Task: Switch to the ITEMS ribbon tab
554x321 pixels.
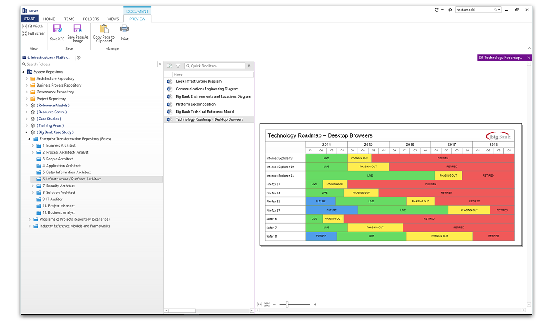Action: pyautogui.click(x=69, y=19)
